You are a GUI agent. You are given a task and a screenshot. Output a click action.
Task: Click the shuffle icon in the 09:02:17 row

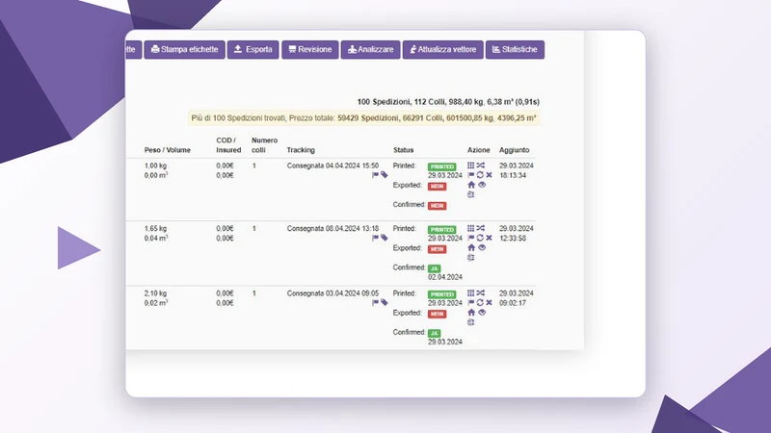tap(480, 293)
